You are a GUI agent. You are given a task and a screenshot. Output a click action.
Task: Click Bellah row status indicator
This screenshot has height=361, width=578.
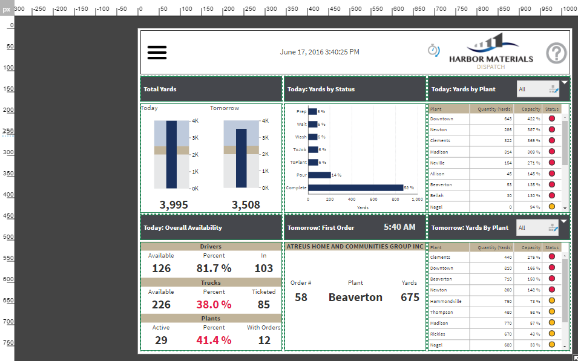coord(552,195)
